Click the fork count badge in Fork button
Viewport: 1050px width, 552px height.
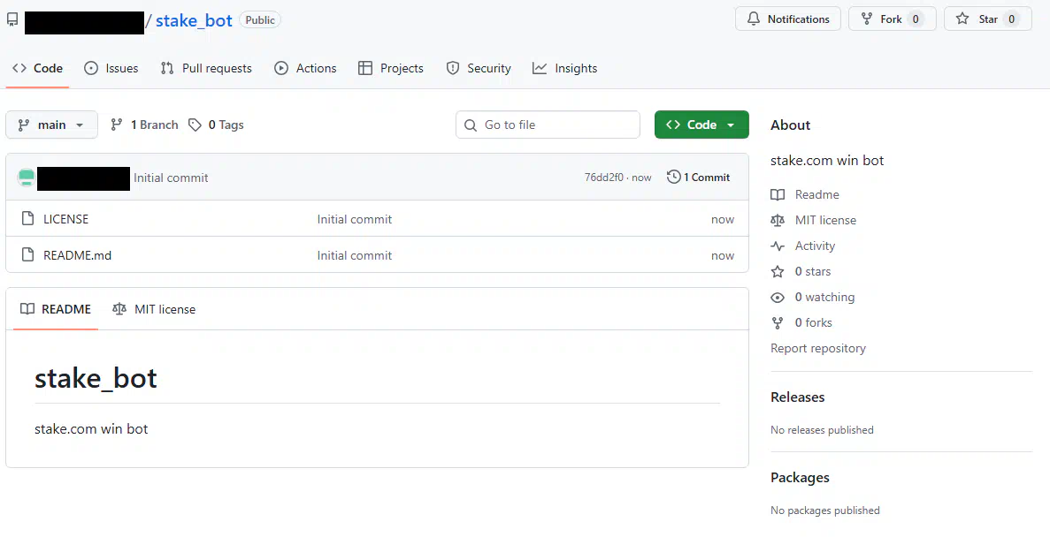coord(916,19)
